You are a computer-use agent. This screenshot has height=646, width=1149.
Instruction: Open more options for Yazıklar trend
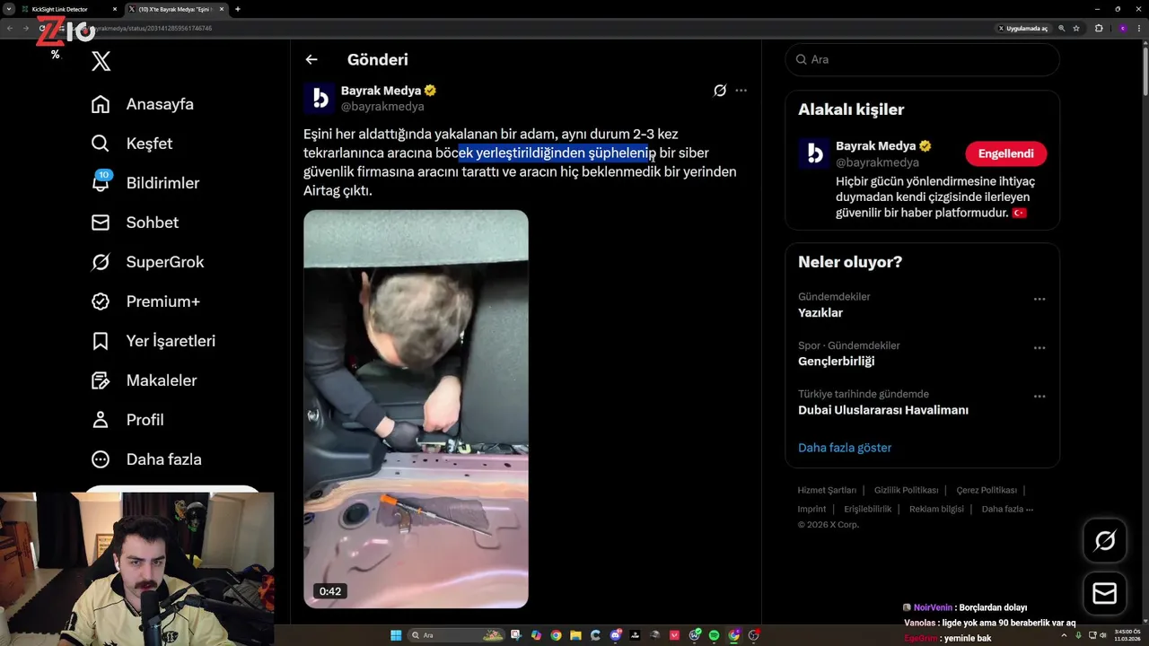[1039, 299]
